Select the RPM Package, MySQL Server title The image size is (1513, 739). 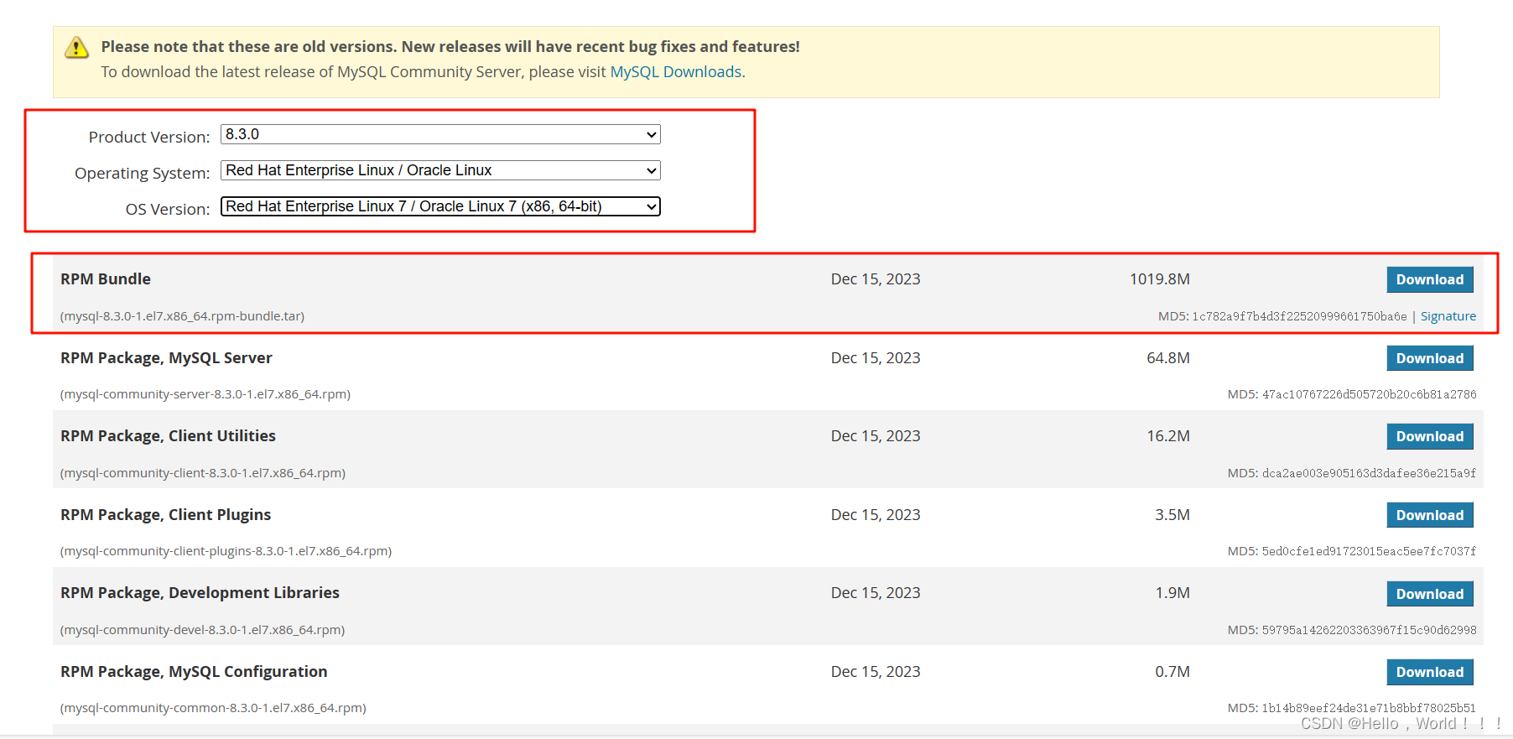[x=166, y=358]
